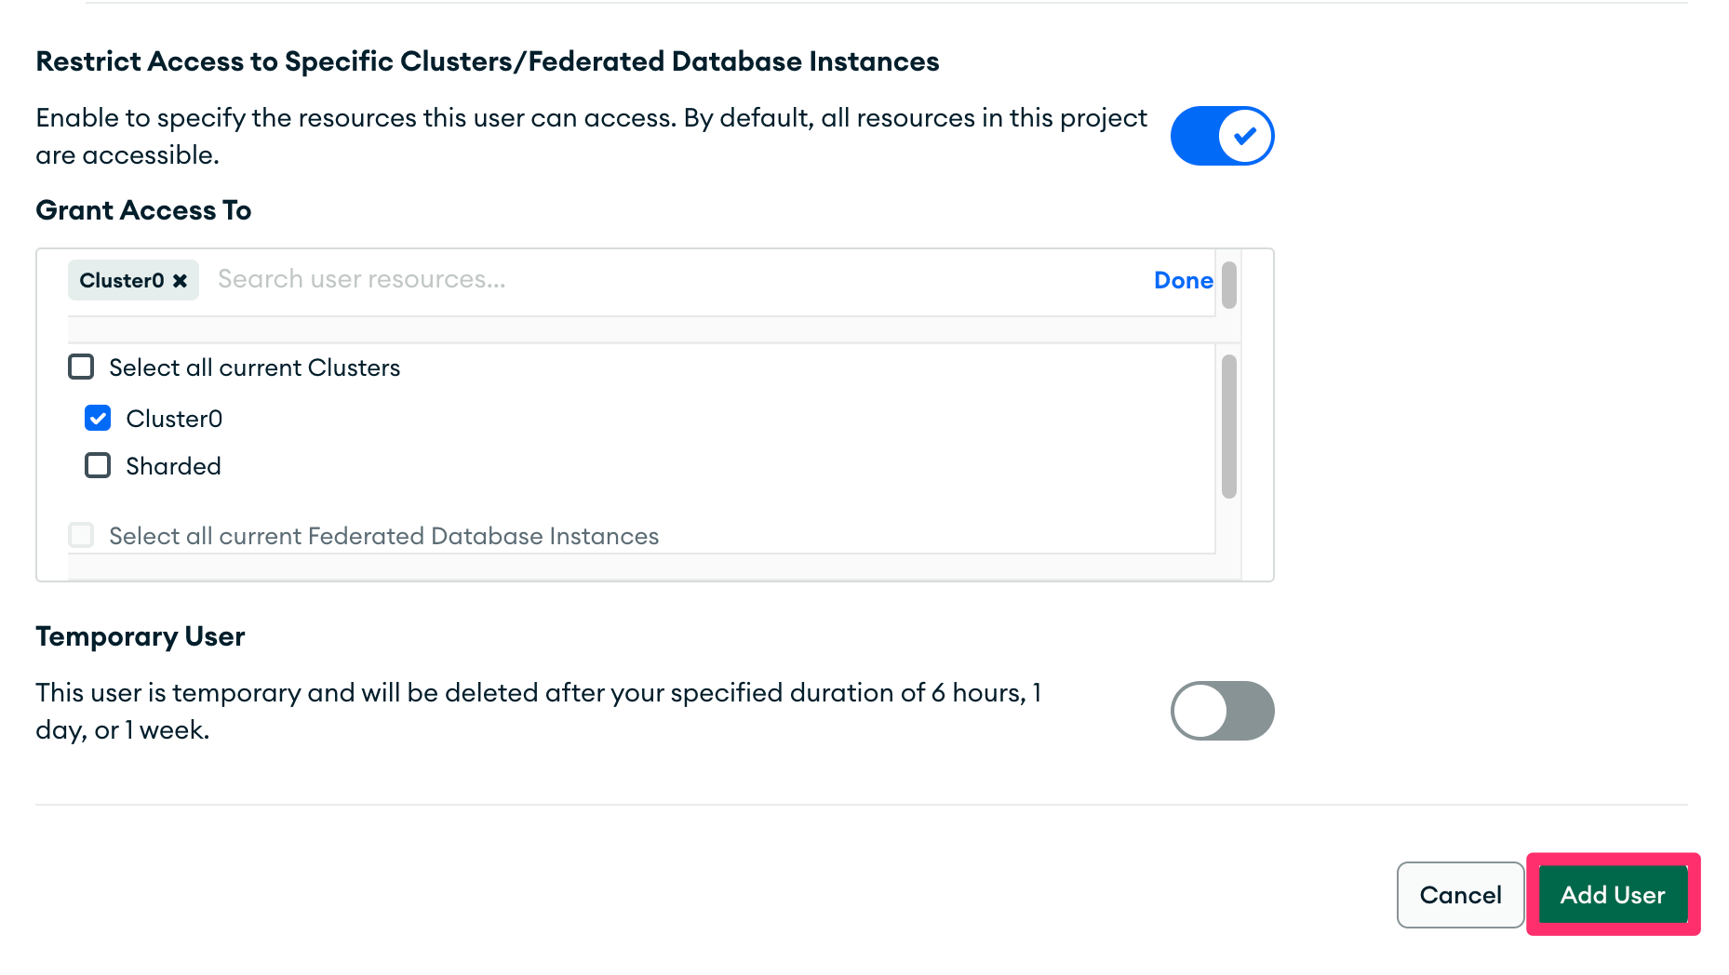1729x975 pixels.
Task: Enable the Temporary User toggle
Action: pyautogui.click(x=1222, y=711)
